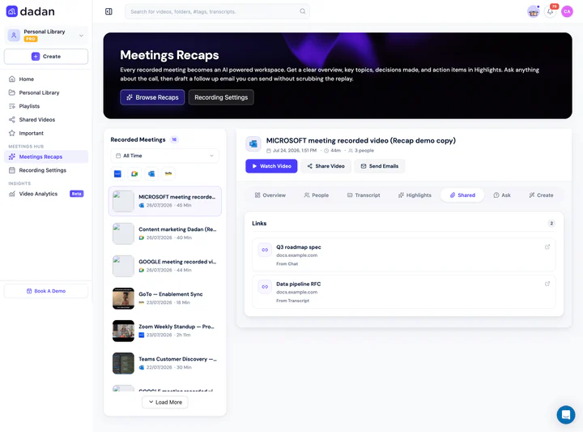The width and height of the screenshot is (583, 432).
Task: Switch to the Ask tab
Action: (501, 195)
